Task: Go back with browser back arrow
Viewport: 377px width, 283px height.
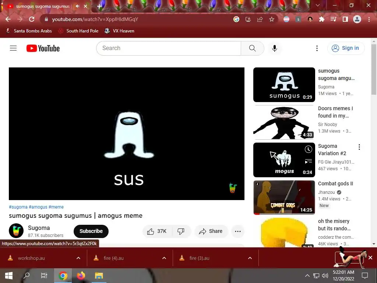Action: coord(8,19)
